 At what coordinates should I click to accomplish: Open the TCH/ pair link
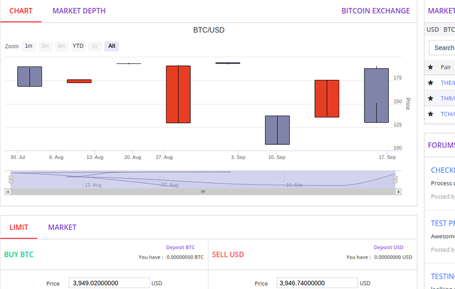(448, 114)
